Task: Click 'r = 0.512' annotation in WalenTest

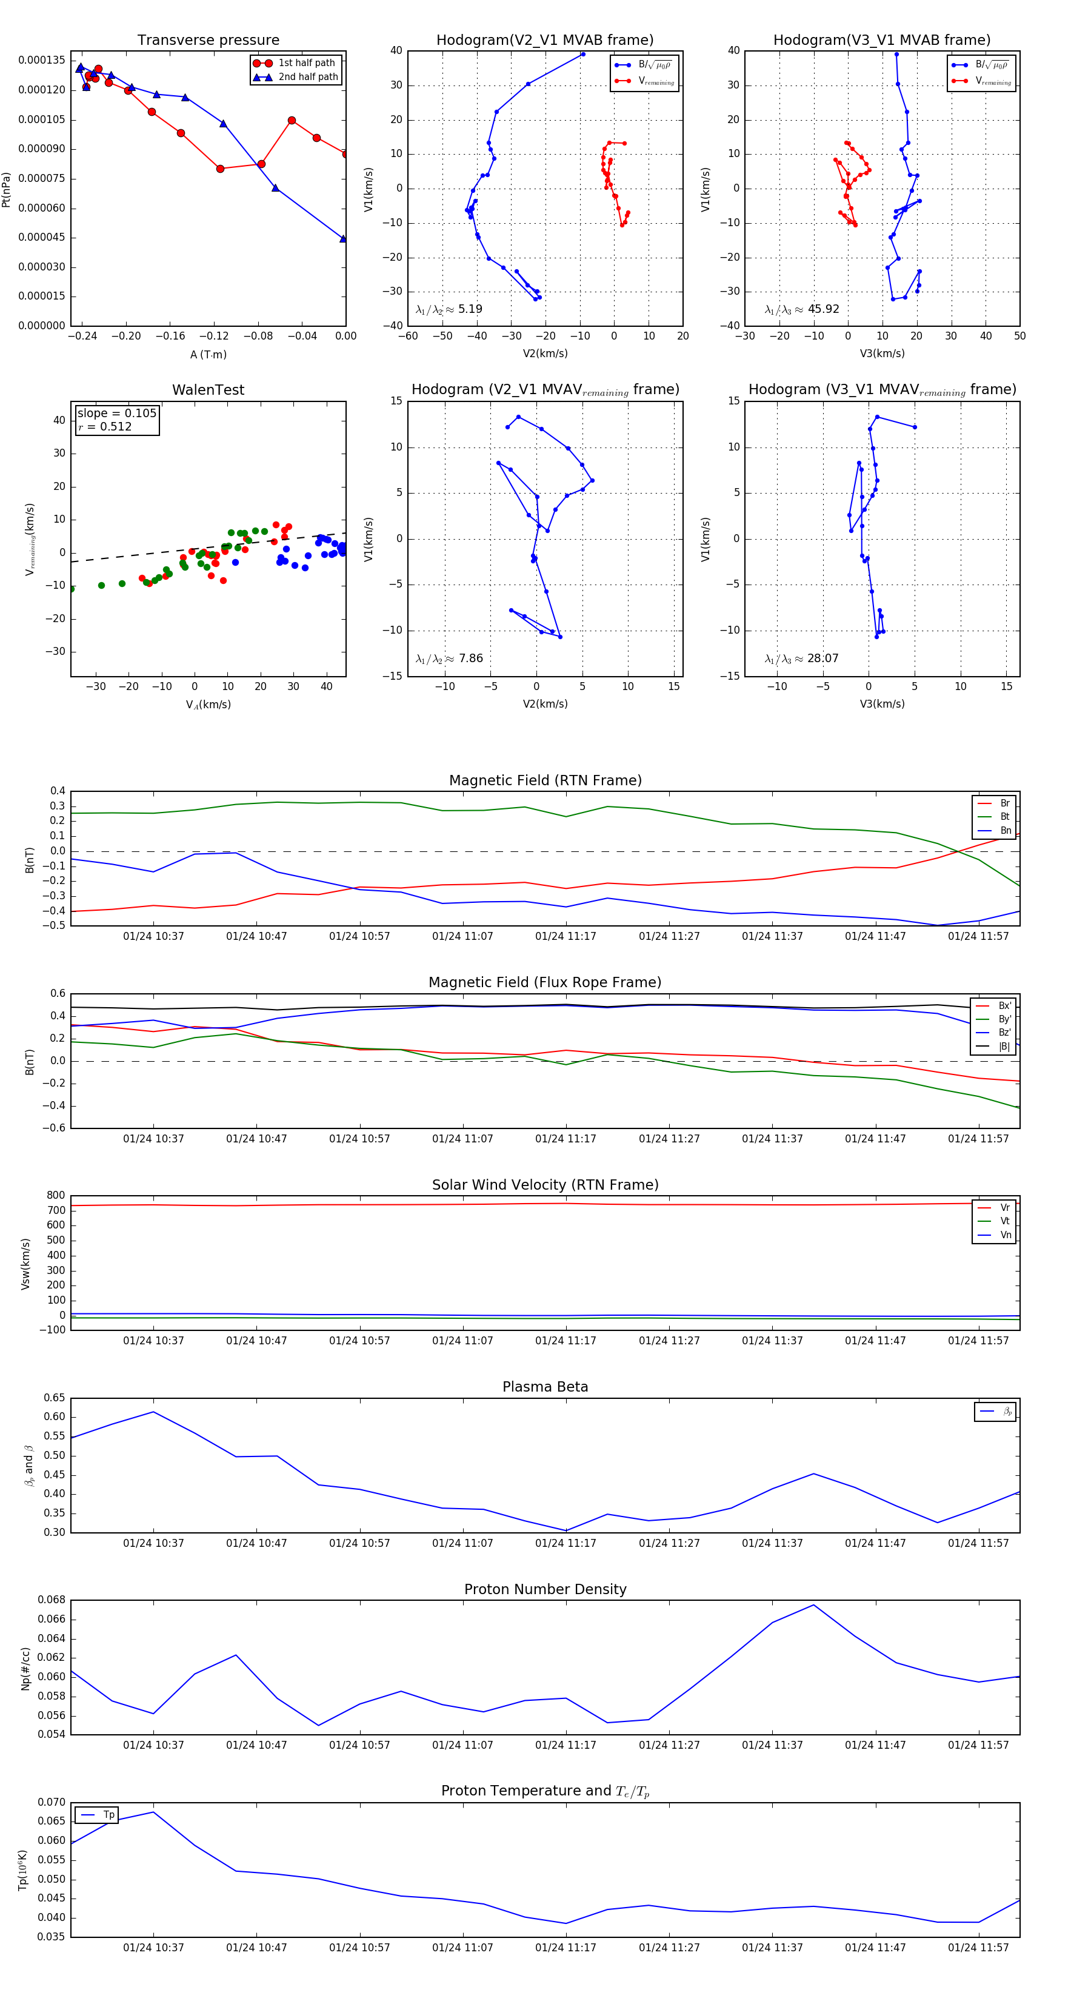Action: [x=105, y=426]
